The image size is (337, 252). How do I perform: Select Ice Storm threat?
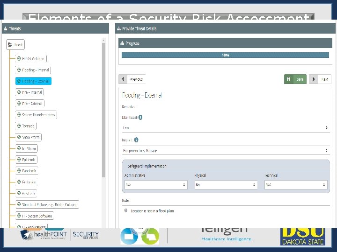tap(27, 148)
